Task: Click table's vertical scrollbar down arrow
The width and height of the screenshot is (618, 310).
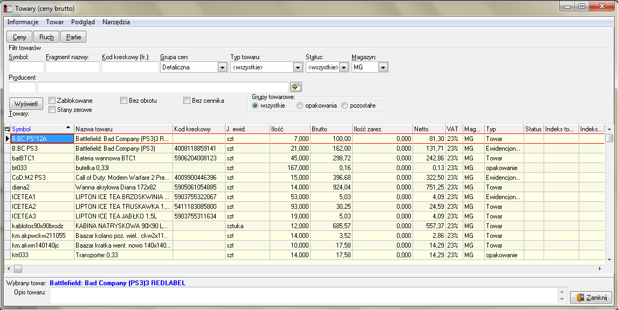Action: [x=609, y=259]
